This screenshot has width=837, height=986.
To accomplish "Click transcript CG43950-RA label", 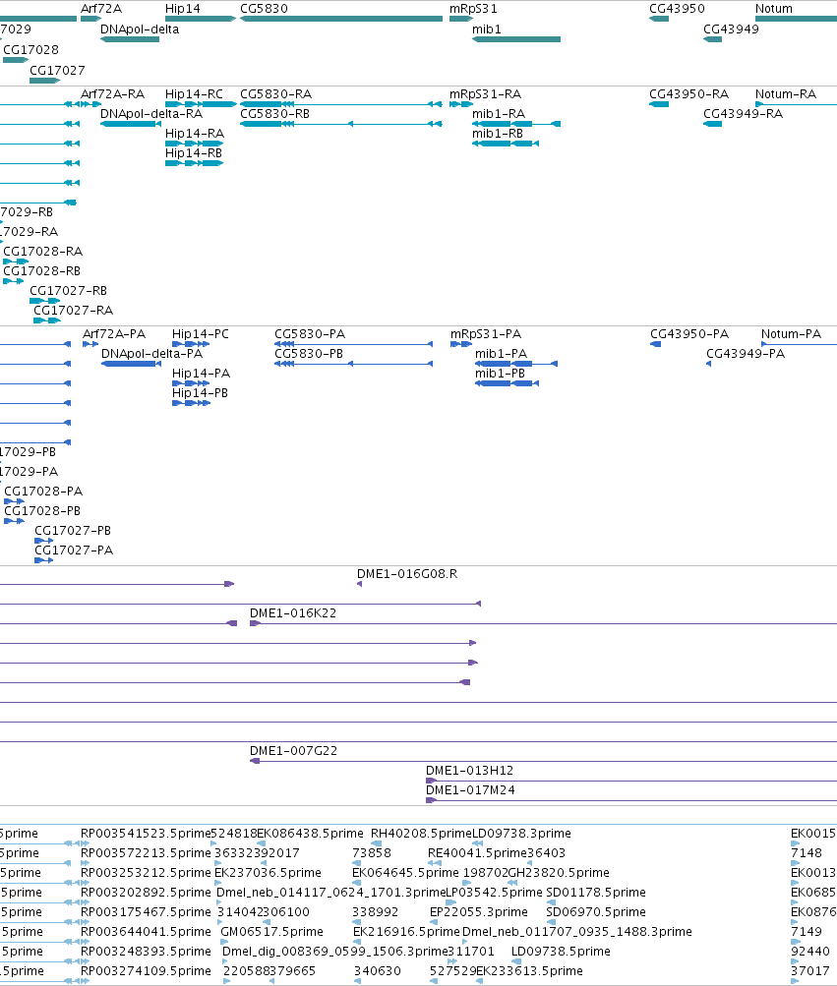I will [688, 94].
